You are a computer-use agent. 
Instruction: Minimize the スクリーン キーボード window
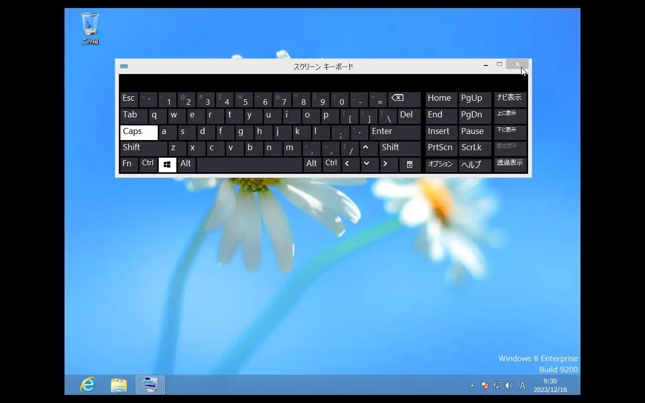[486, 64]
